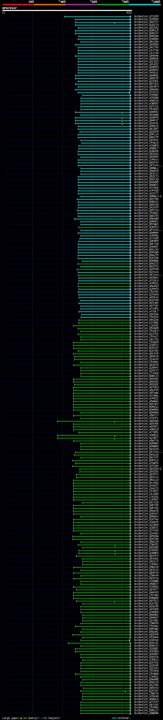Select the UniRef100_A7P8S2 label
This screenshot has height=720, width=163.
[x=146, y=398]
